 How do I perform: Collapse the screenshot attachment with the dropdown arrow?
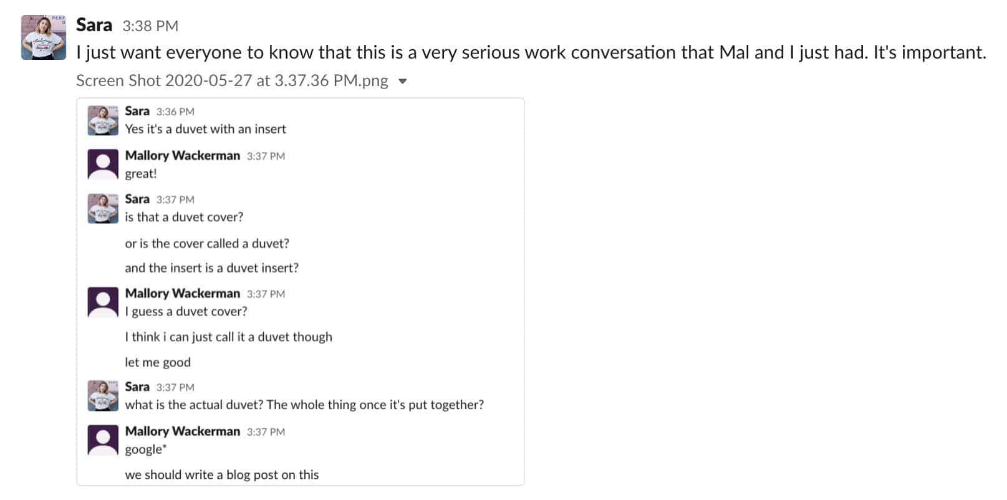403,81
